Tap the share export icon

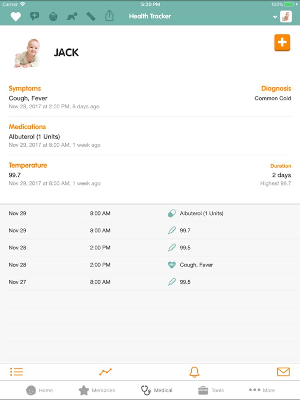(109, 16)
